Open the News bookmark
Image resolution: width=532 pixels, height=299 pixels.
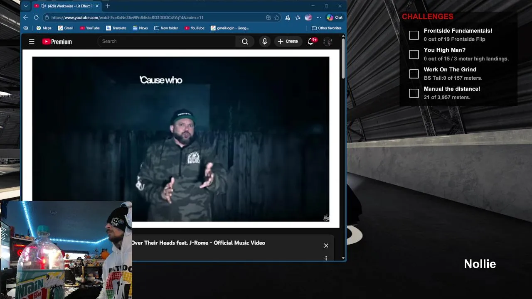tap(140, 28)
